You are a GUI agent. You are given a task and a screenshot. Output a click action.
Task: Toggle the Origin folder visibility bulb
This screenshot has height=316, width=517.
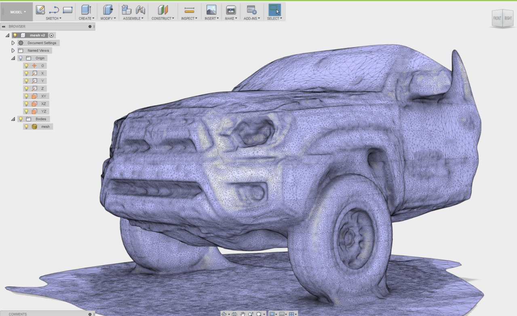pos(21,58)
